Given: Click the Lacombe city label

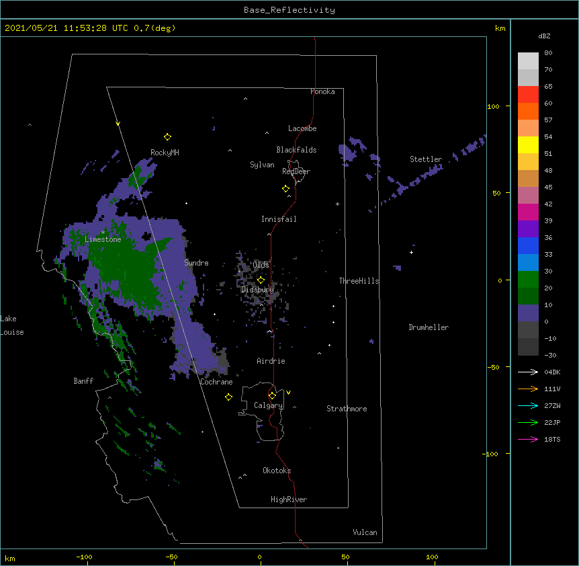Looking at the screenshot, I should click(x=302, y=128).
